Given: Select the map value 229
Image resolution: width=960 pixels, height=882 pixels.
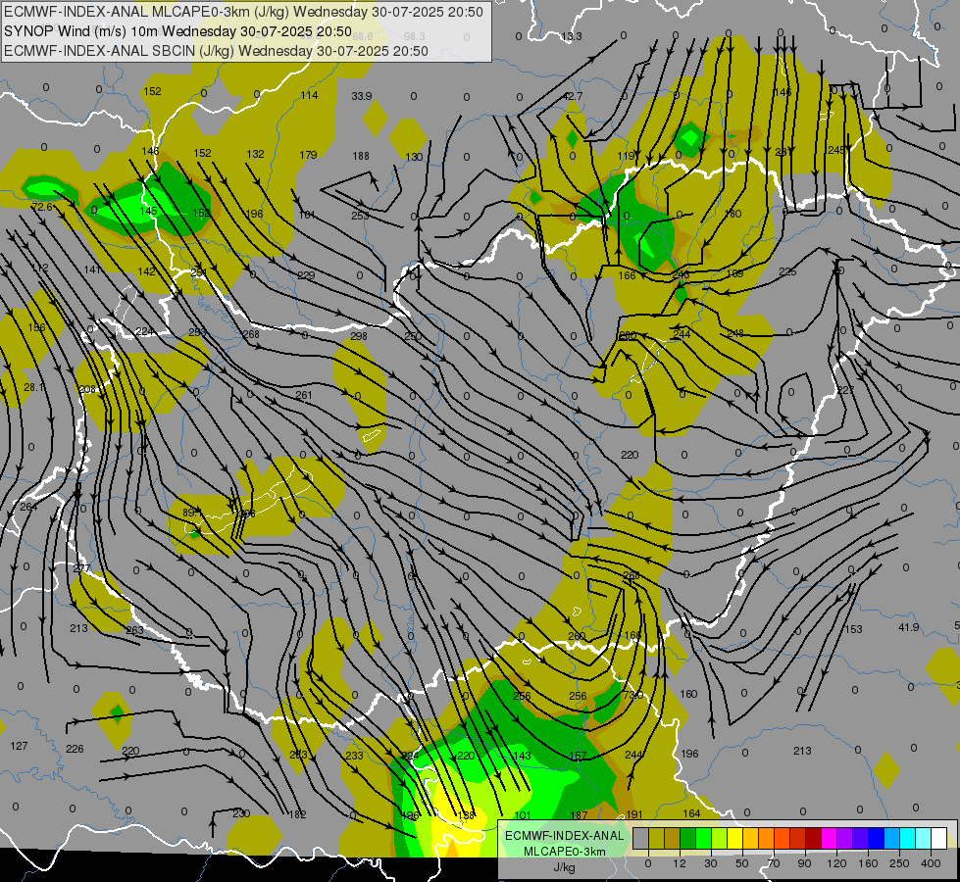Looking at the screenshot, I should pyautogui.click(x=306, y=276).
